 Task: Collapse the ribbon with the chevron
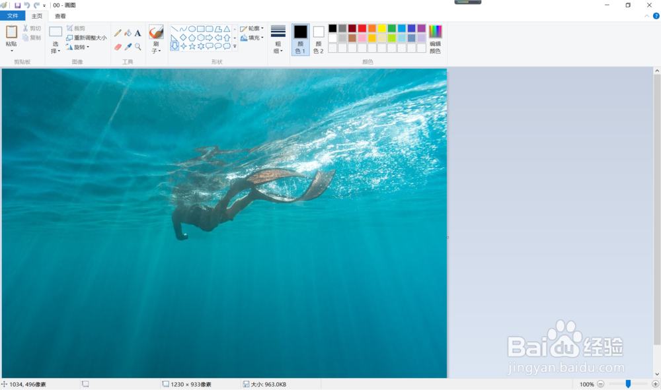click(646, 16)
